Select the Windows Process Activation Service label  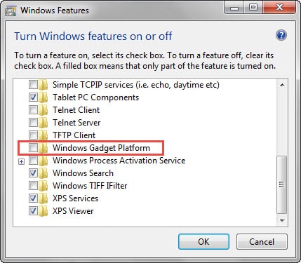click(x=119, y=161)
